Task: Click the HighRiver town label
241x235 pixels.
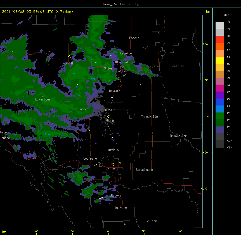Action: click(120, 207)
